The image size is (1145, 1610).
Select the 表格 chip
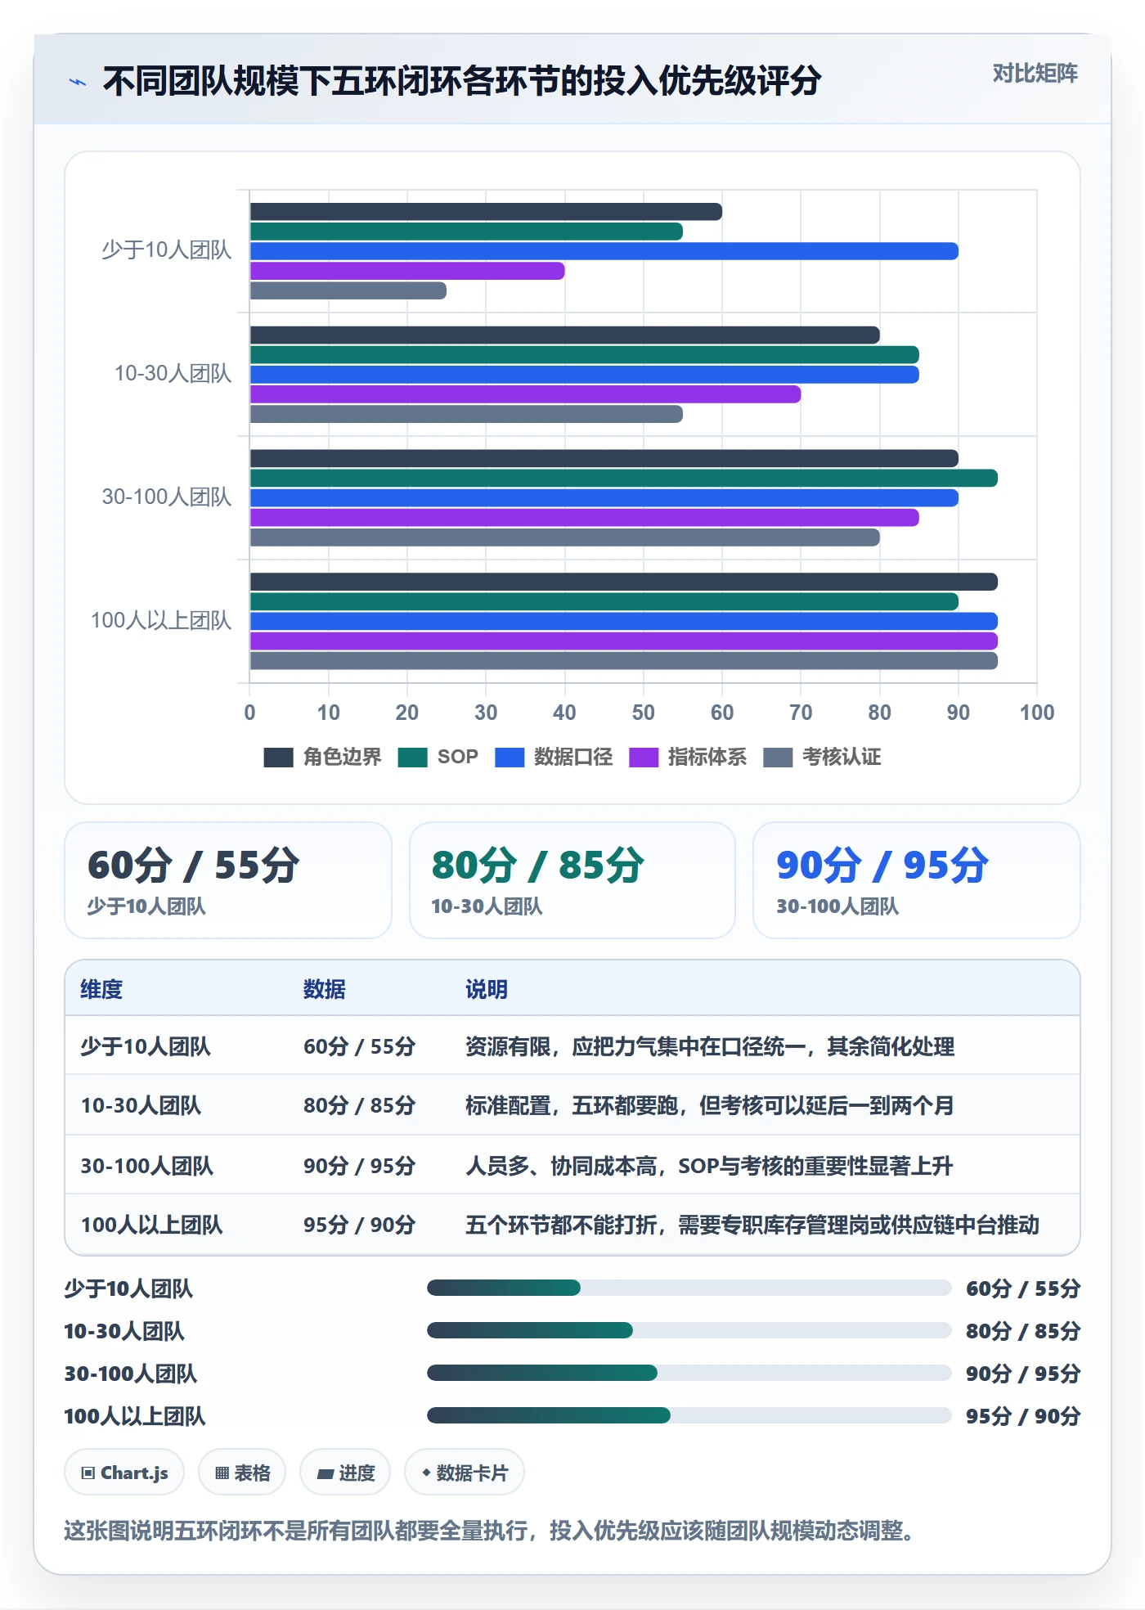point(242,1473)
